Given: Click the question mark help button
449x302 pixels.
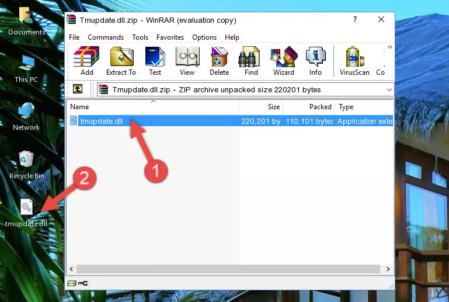Looking at the screenshot, I should pyautogui.click(x=355, y=19).
